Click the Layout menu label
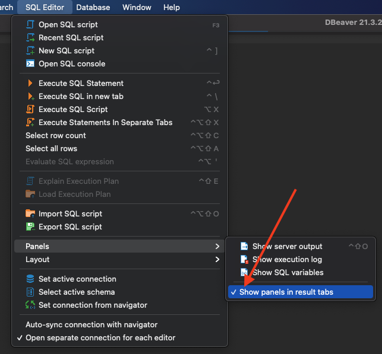The width and height of the screenshot is (382, 354). [x=37, y=259]
